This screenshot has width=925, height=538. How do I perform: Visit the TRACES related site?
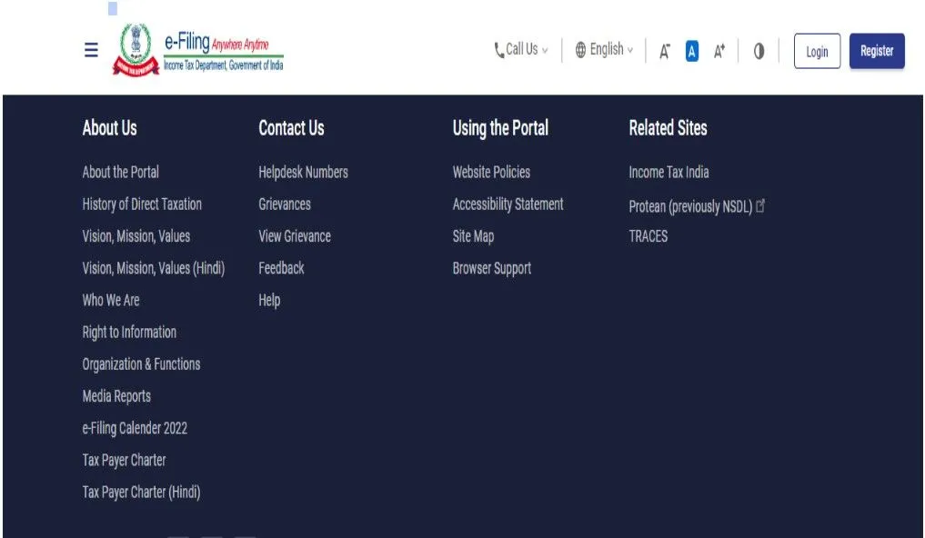click(648, 236)
